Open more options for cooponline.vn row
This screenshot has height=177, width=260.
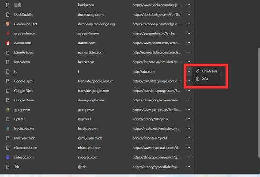point(188,34)
